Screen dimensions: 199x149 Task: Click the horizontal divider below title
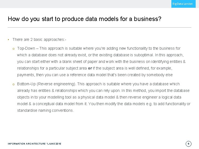tap(99, 27)
